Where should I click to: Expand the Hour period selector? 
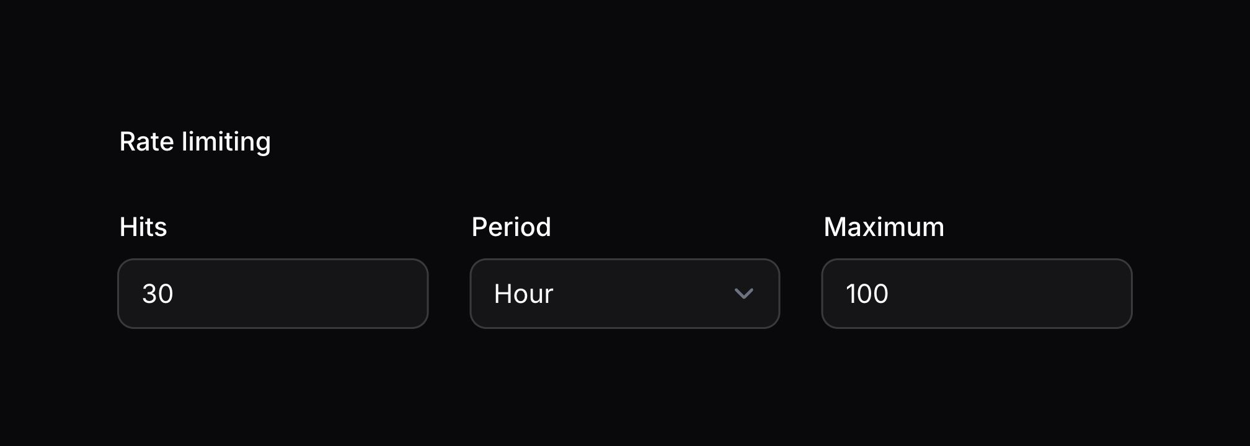tap(624, 294)
